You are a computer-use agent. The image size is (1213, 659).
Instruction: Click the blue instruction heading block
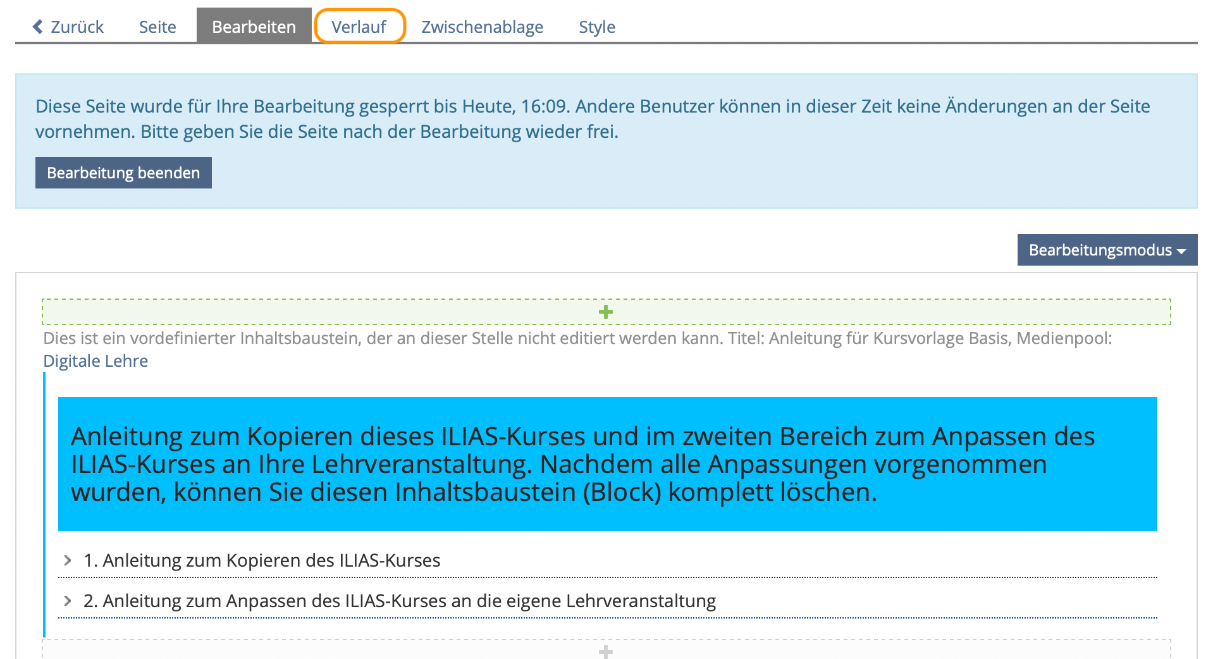tap(608, 464)
